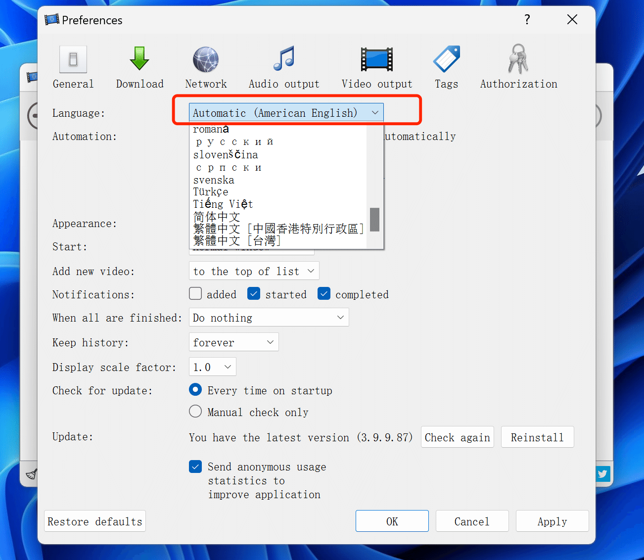Click the Check again button
This screenshot has height=560, width=644.
(457, 437)
